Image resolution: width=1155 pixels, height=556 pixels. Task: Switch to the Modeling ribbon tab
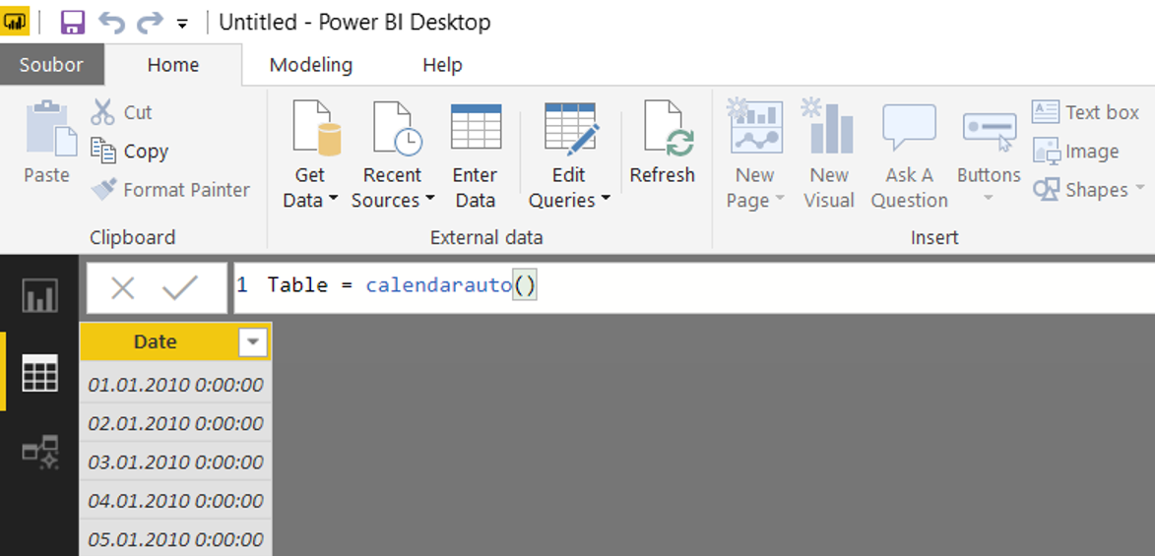(x=311, y=65)
